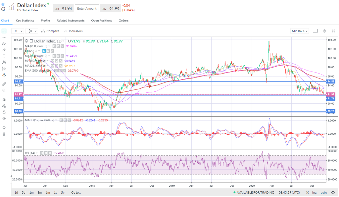Set a price alert with bell icon

[x=3, y=9]
